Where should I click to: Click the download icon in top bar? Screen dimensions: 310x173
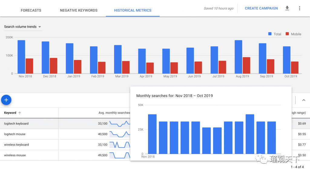coord(287,8)
